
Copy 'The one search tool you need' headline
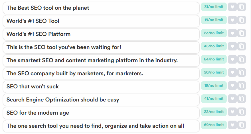click(x=242, y=125)
